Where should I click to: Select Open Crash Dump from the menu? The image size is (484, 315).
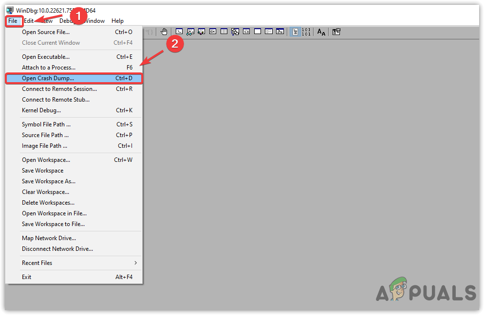49,78
